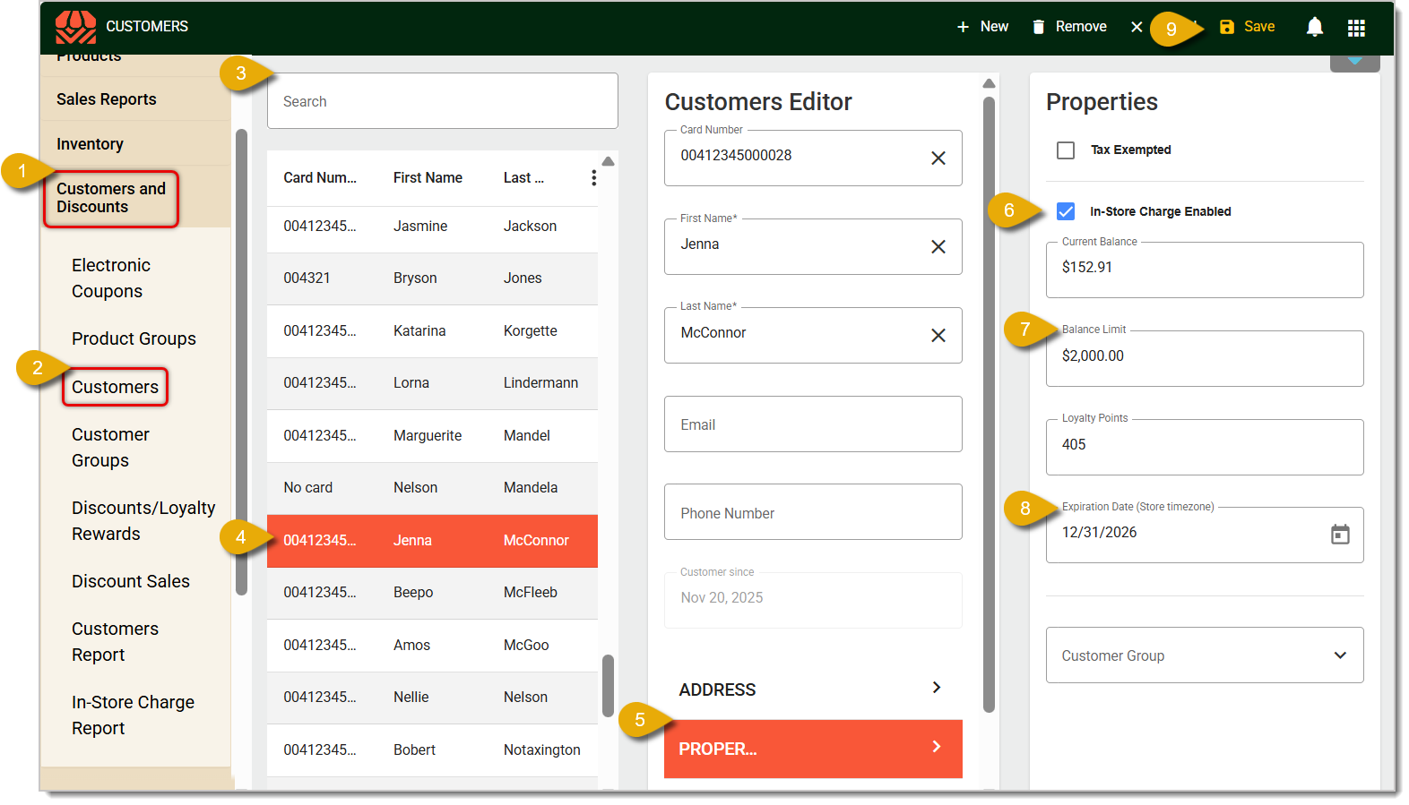This screenshot has height=805, width=1409.
Task: Select the Nelson Mandela row
Action: (432, 488)
